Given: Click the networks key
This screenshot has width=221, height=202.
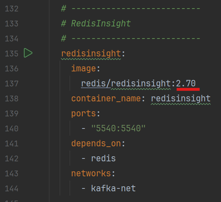Looking at the screenshot, I should tap(91, 173).
